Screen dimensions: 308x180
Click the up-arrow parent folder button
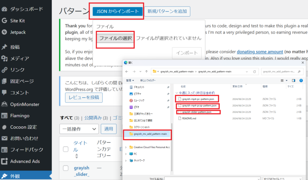coord(147,71)
